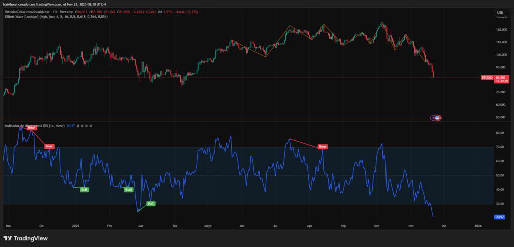Click the Mar label on the time axis

pos(141,226)
